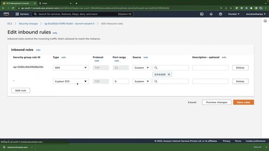
Task: Open the Services grid menu
Action: click(22, 14)
